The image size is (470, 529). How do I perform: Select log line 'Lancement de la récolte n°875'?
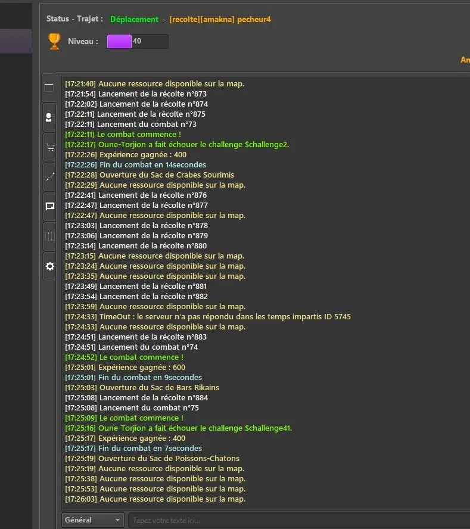(135, 114)
